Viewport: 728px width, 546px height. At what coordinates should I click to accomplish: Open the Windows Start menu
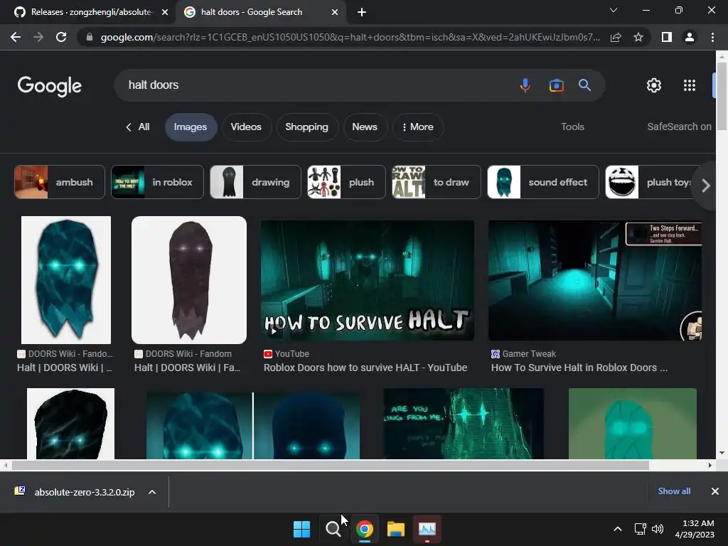pyautogui.click(x=301, y=529)
